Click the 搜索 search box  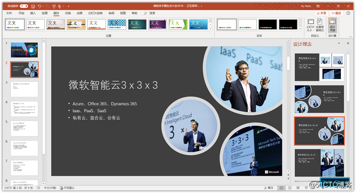(150, 13)
